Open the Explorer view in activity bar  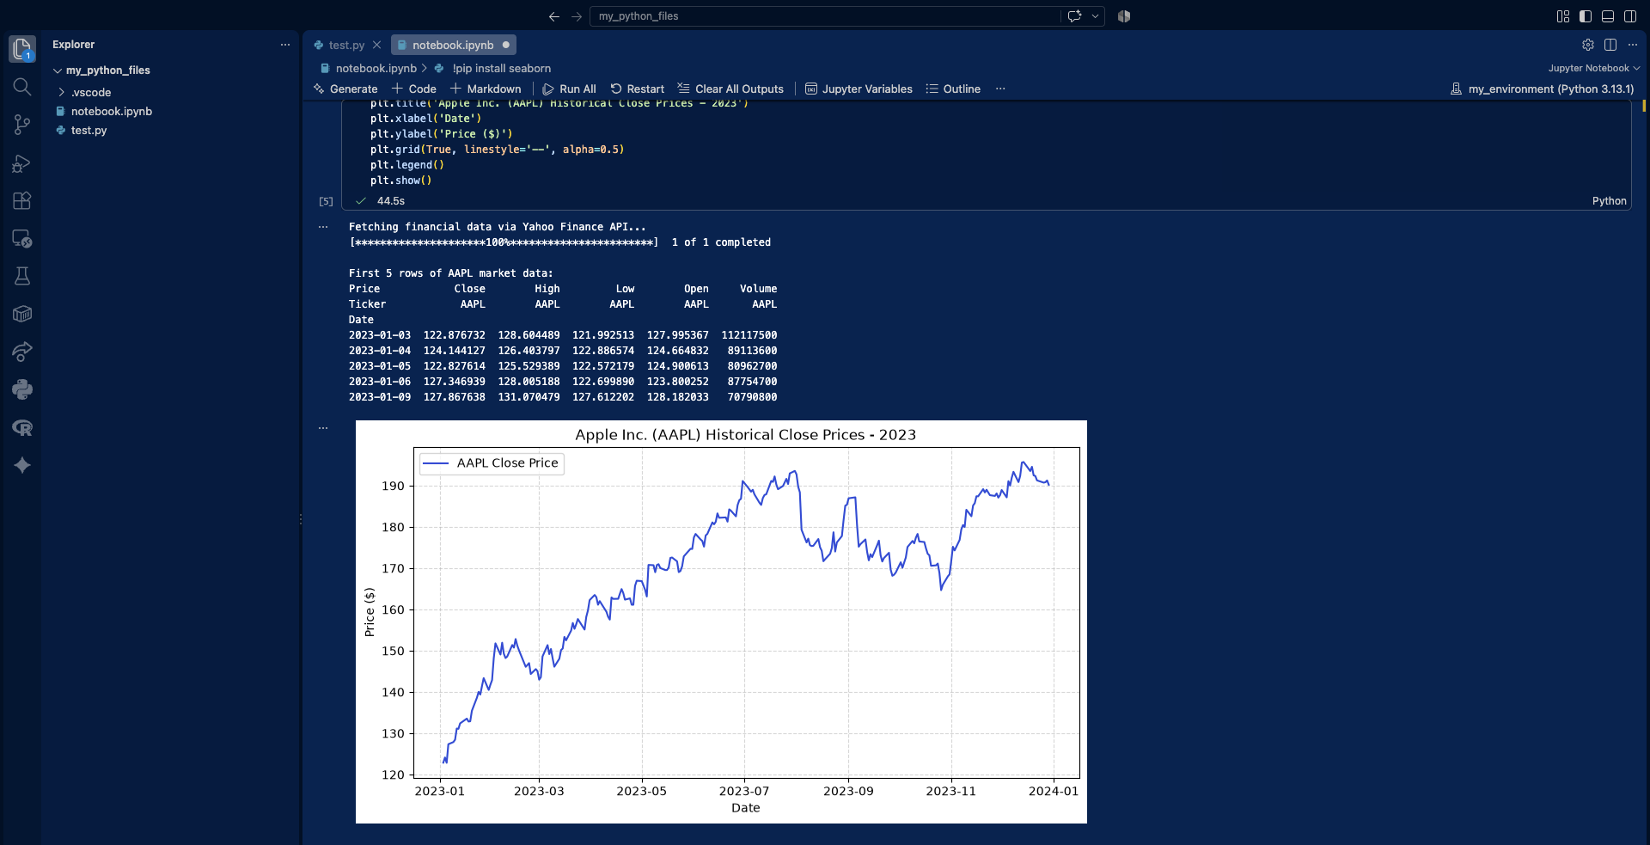tap(22, 49)
